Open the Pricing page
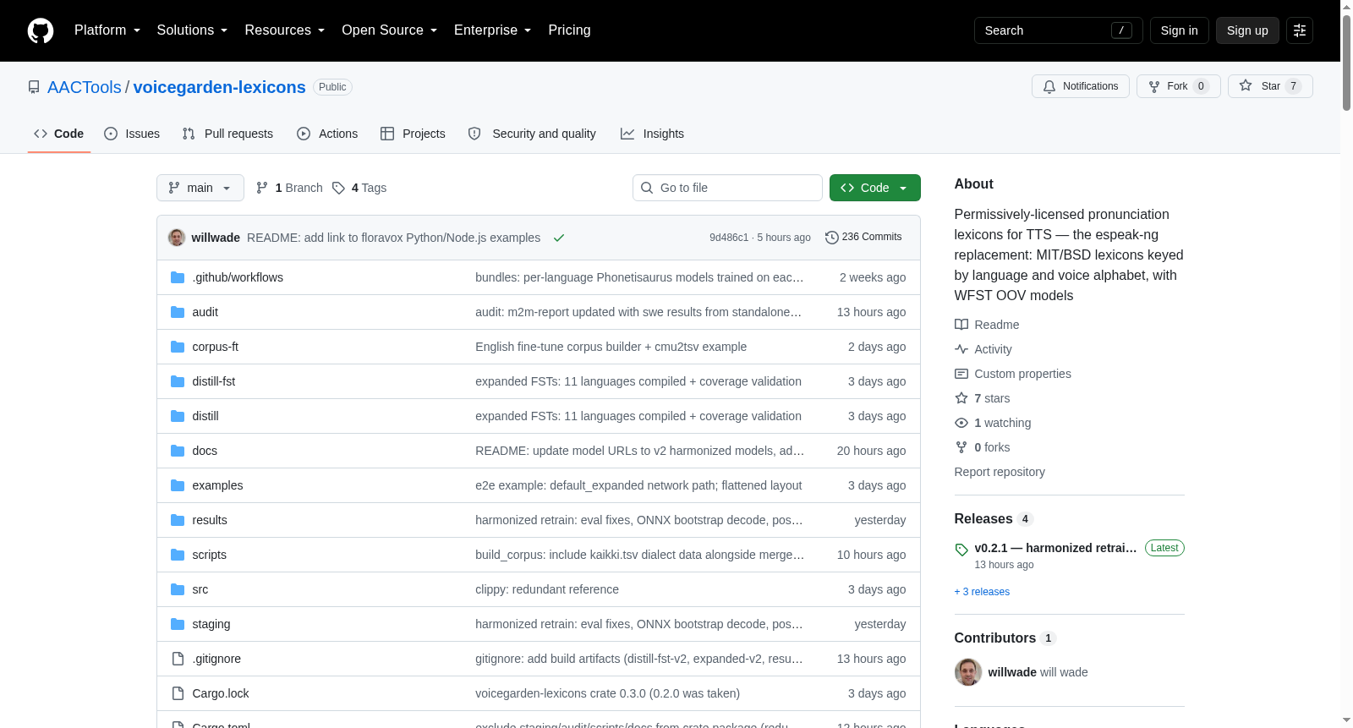Screen dimensions: 1353x728 click(x=570, y=30)
